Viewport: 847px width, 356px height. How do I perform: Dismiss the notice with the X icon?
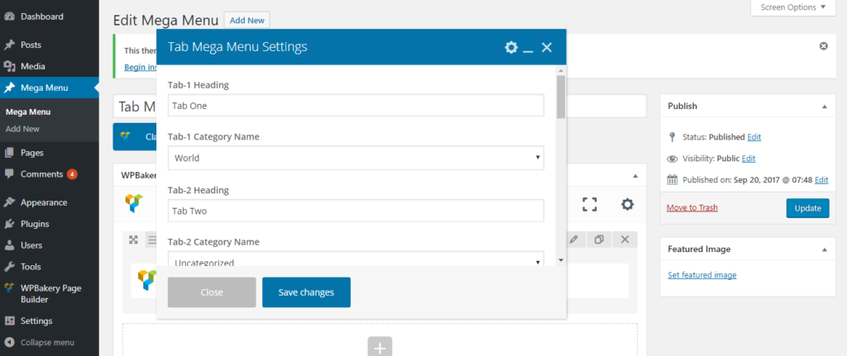coord(823,46)
